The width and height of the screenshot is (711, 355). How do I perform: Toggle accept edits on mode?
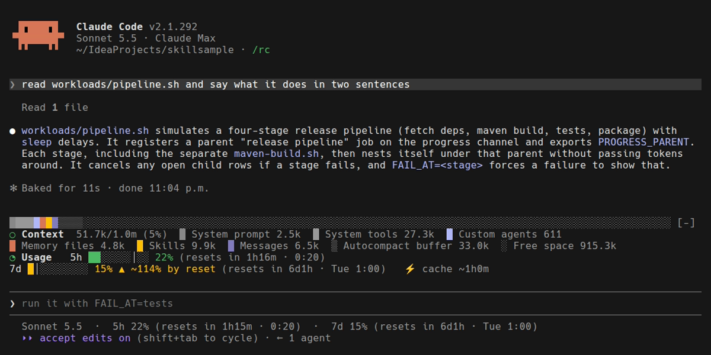[x=85, y=338]
